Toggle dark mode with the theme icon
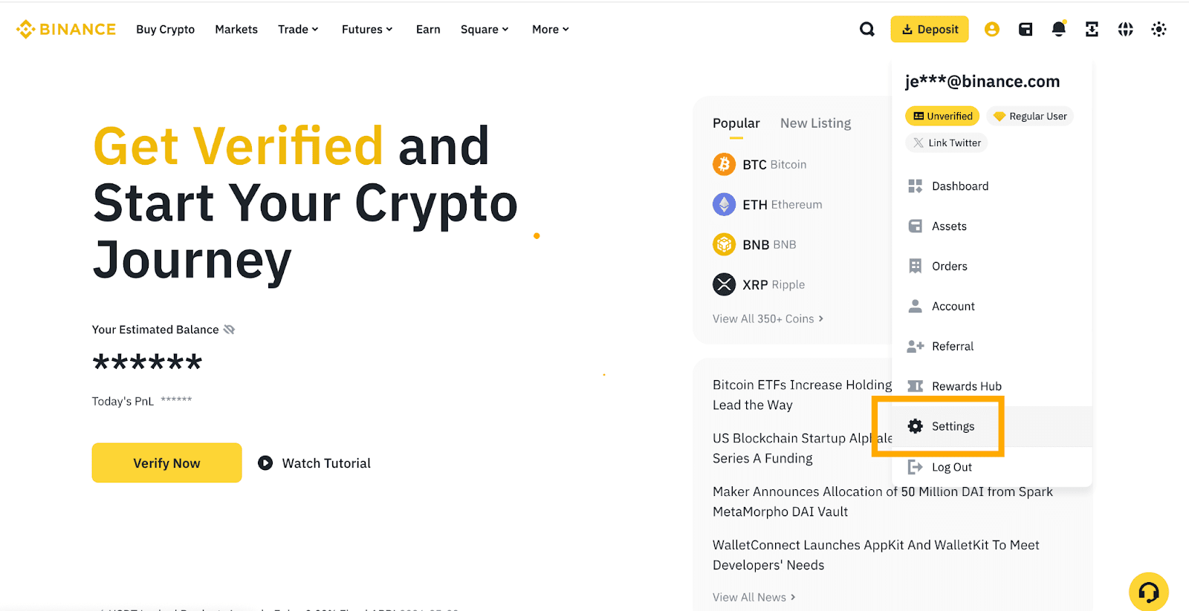The height and width of the screenshot is (611, 1189). pyautogui.click(x=1159, y=29)
